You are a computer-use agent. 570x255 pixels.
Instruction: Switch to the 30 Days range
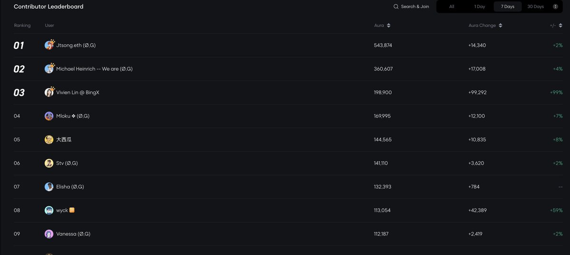tap(535, 7)
